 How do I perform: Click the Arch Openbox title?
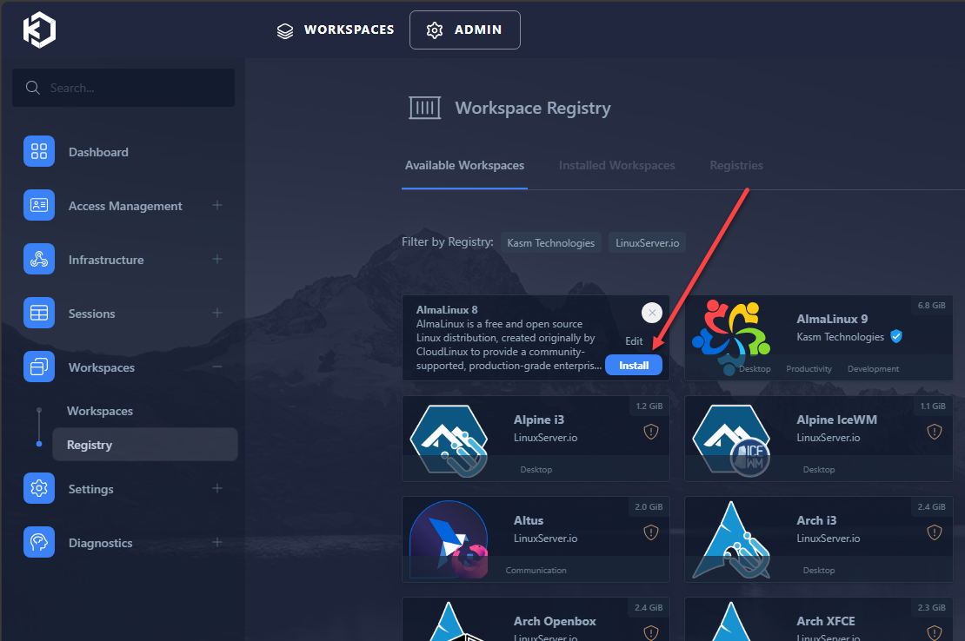[x=555, y=621]
